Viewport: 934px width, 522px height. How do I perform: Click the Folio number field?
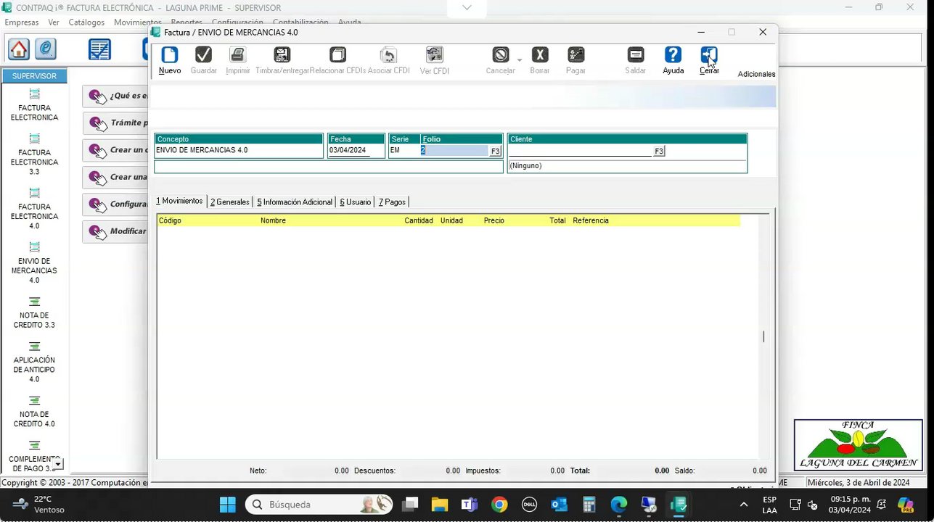coord(454,151)
